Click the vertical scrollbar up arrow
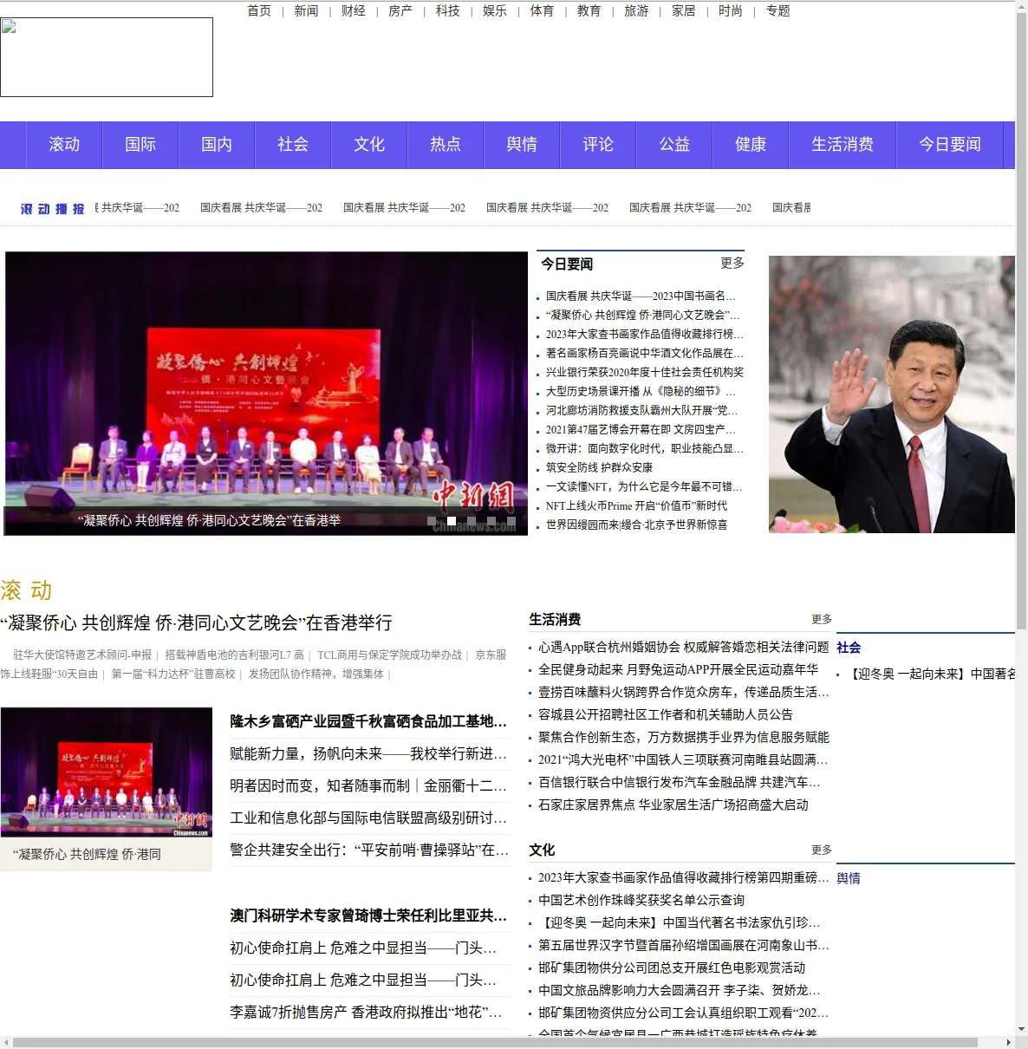The height and width of the screenshot is (1049, 1028). click(x=1021, y=6)
